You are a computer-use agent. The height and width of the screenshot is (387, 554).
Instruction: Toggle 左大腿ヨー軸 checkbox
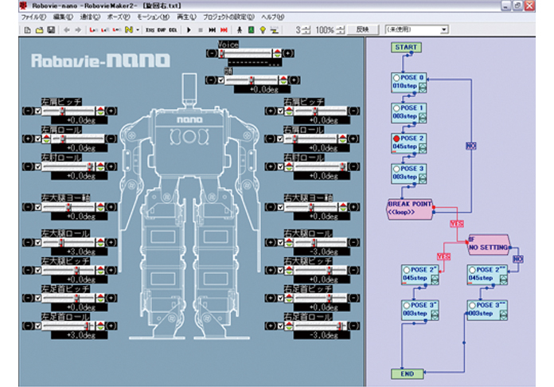pyautogui.click(x=37, y=207)
